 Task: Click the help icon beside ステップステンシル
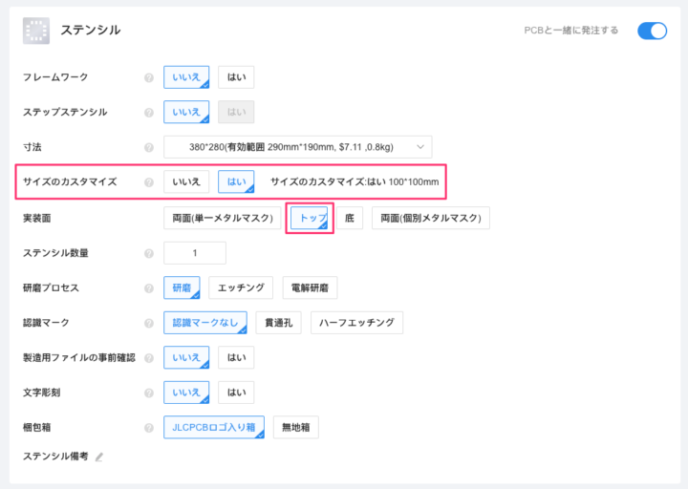[149, 113]
